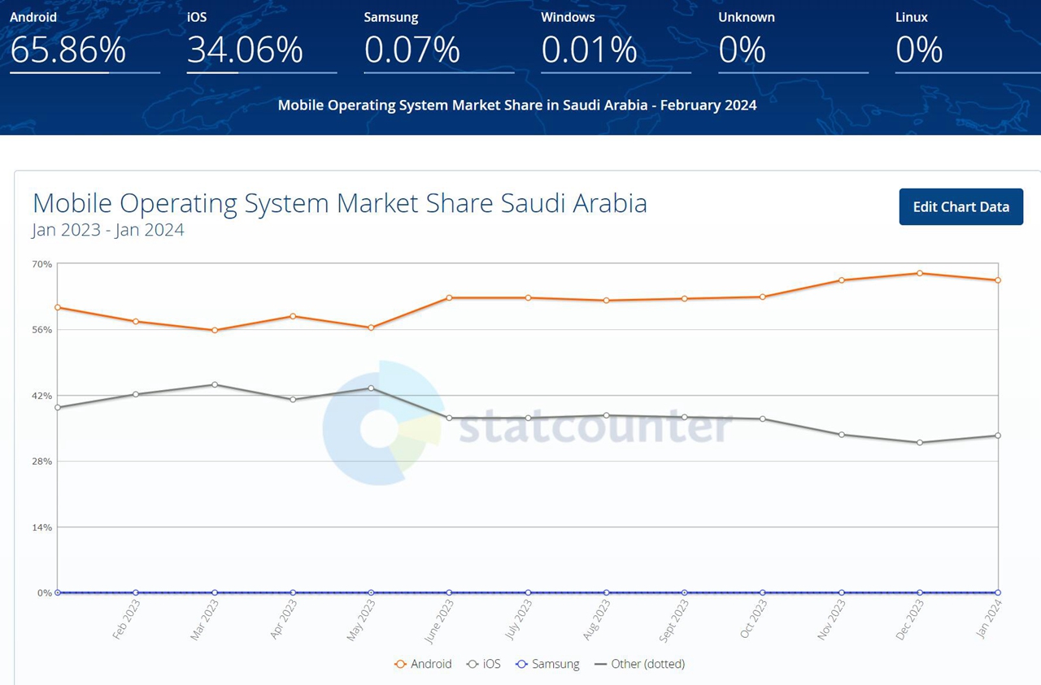Screen dimensions: 1041x685
Task: Click the iOS 34.06% stat
Action: (x=245, y=50)
